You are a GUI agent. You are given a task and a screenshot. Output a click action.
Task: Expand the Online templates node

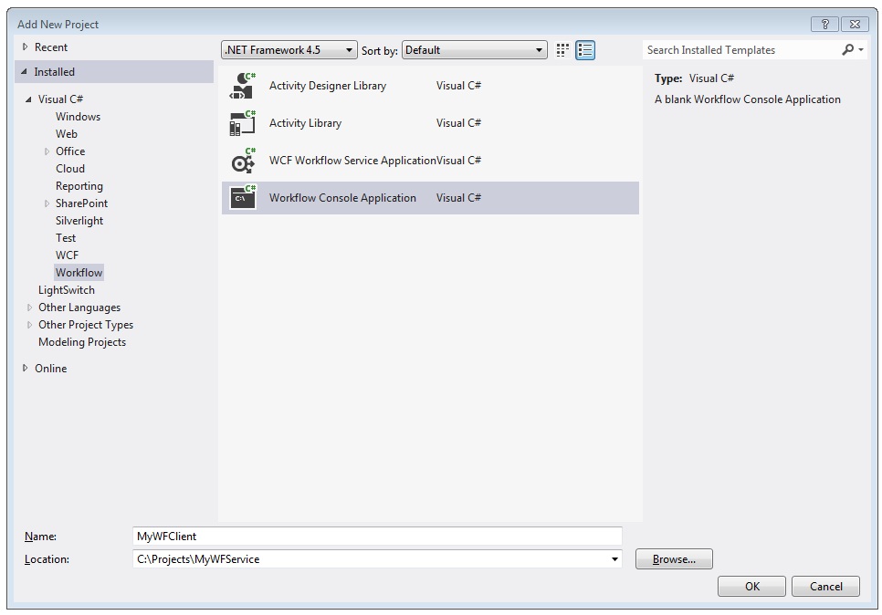tap(24, 368)
